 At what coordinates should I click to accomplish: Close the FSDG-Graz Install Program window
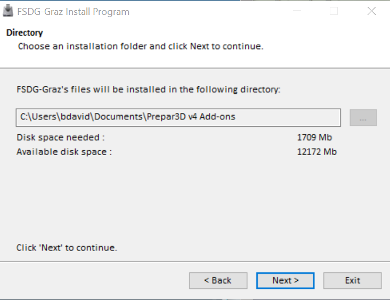(371, 11)
